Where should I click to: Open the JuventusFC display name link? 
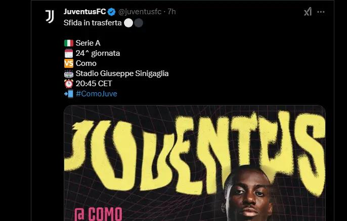pos(85,12)
